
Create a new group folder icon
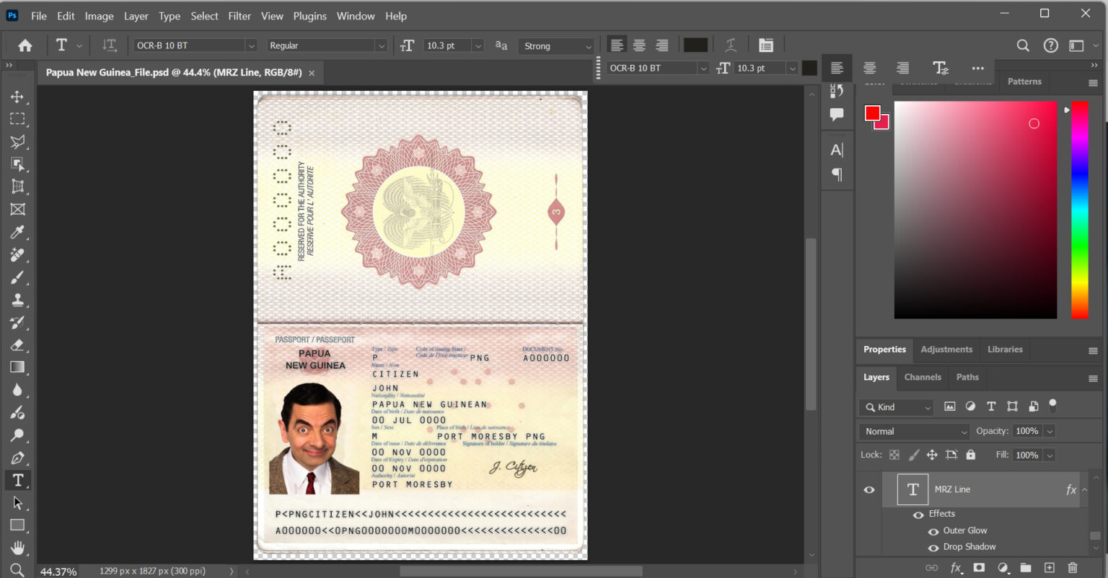pos(1026,568)
